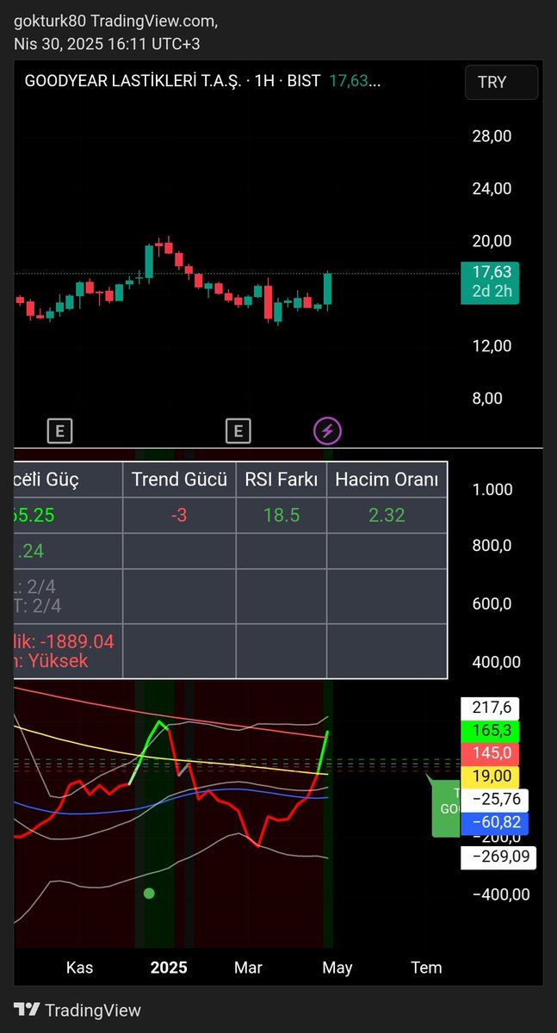Click the Mar month label on time axis
The width and height of the screenshot is (557, 1033).
click(x=248, y=968)
